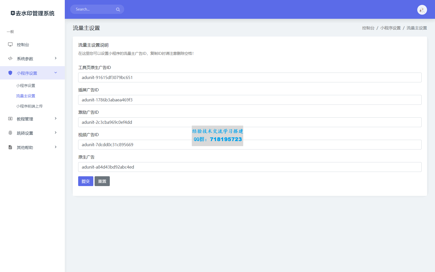Expand the 系统参数 chevron

click(x=56, y=58)
